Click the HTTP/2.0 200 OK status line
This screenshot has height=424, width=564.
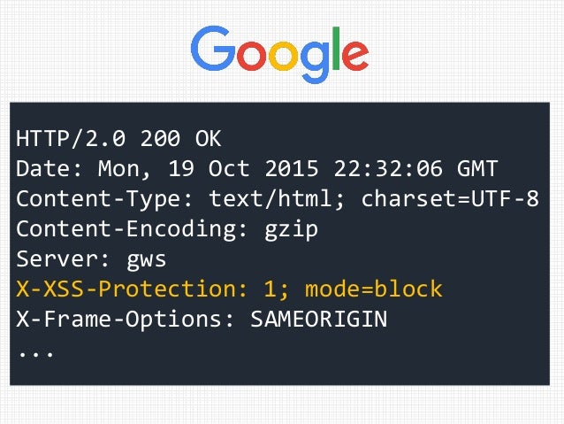click(x=118, y=138)
